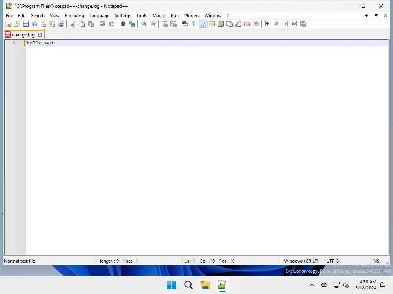Viewport: 393px width, 294px height.
Task: Click the Copy toolbar icon
Action: (82, 24)
